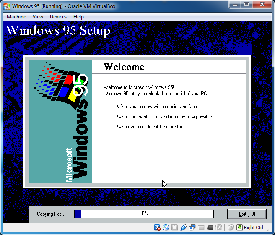Open the View menu
The image size is (275, 235).
(38, 17)
